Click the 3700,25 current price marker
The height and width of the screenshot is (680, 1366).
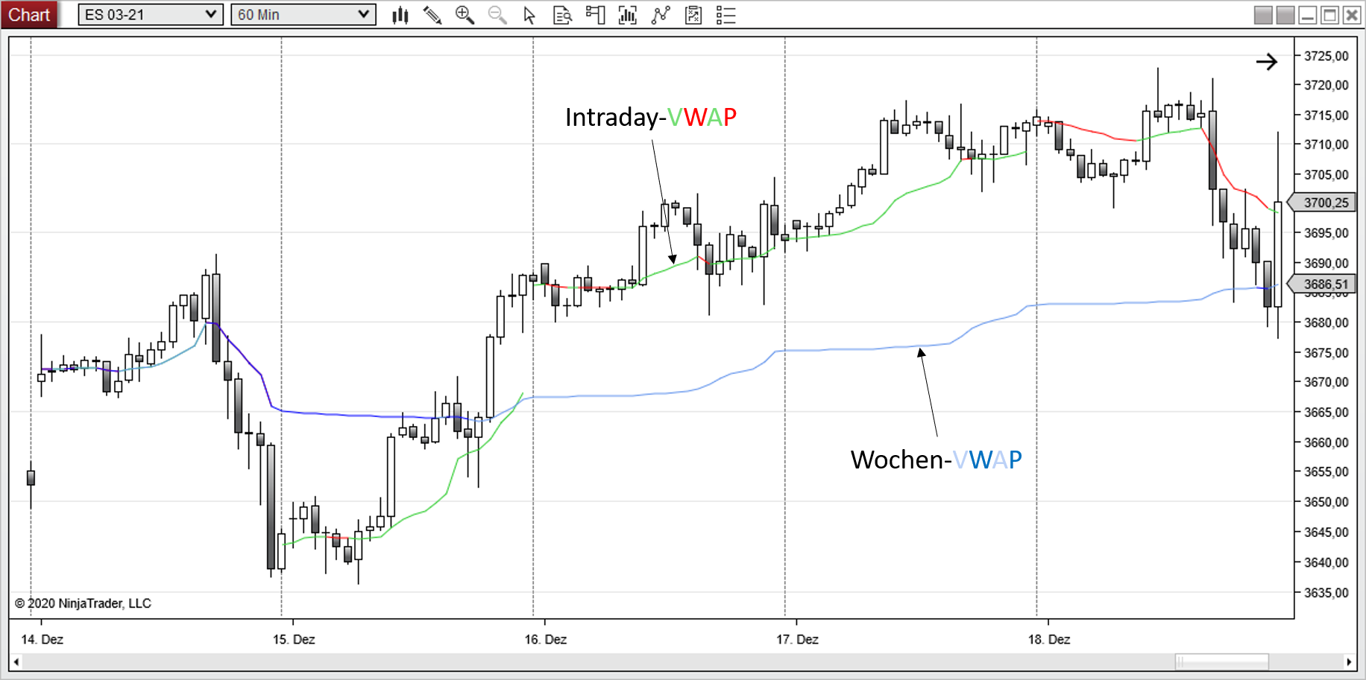coord(1322,203)
